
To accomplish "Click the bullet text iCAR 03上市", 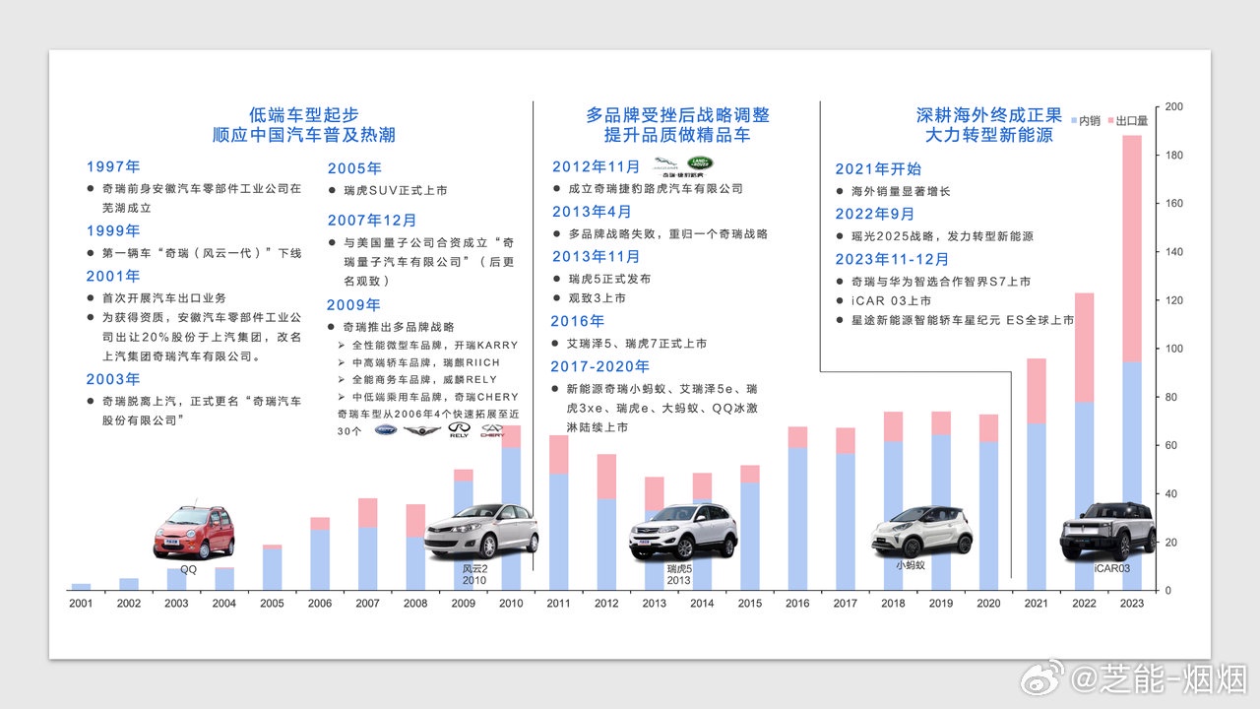I will click(892, 300).
